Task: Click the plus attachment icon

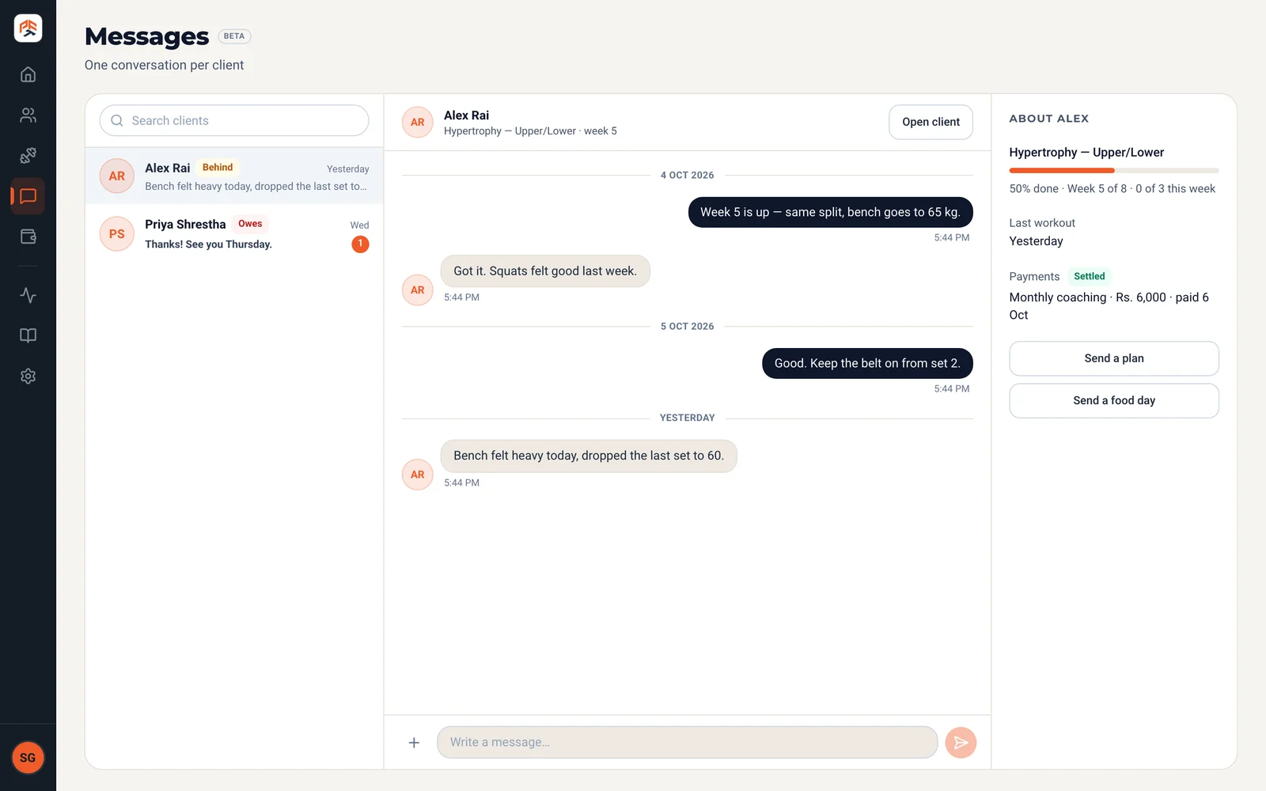Action: [414, 742]
